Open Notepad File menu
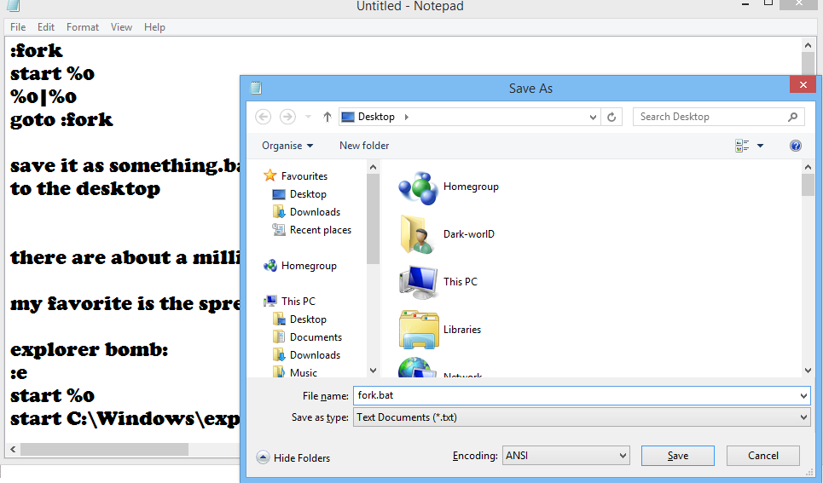823x483 pixels. pos(18,26)
